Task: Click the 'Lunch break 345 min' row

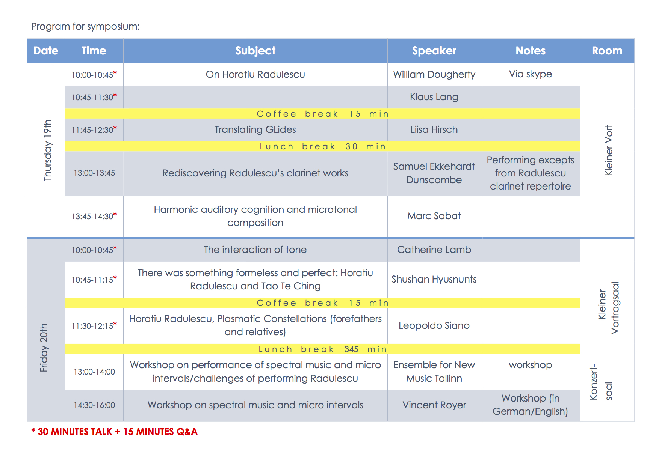Action: [x=322, y=349]
